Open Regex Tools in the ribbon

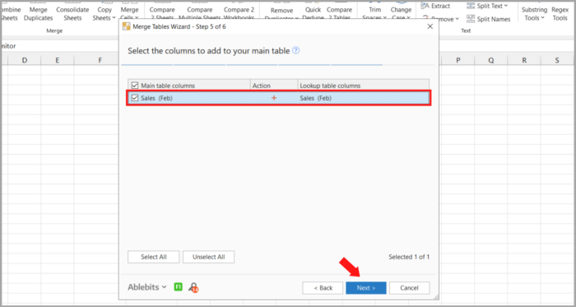coord(560,14)
